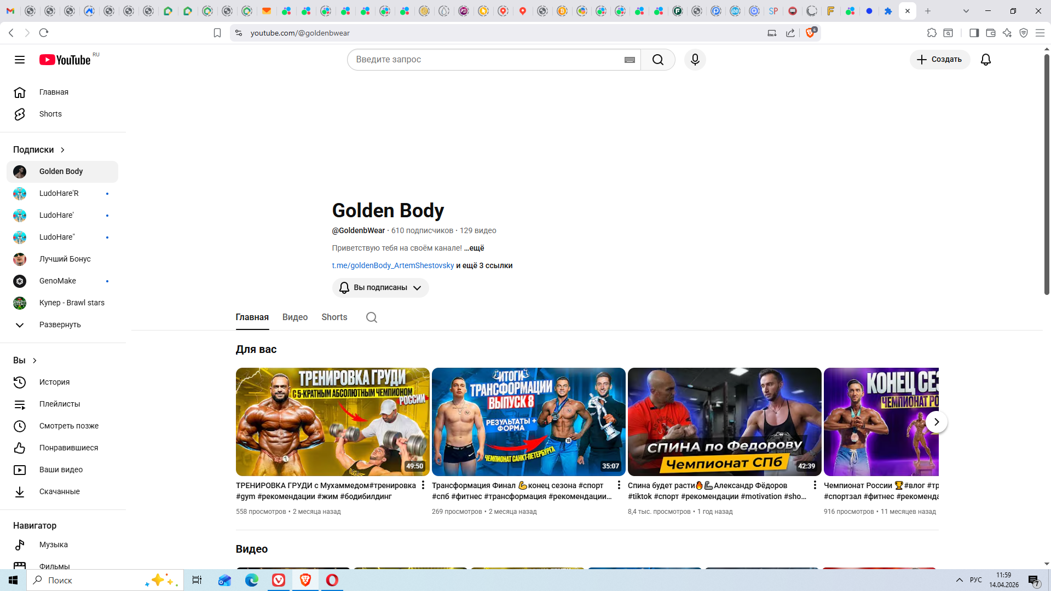Open the Вы подписаны subscription dropdown

pos(380,288)
